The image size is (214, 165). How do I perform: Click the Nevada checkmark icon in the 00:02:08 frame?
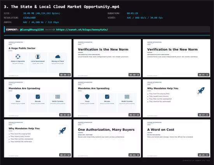(38, 97)
